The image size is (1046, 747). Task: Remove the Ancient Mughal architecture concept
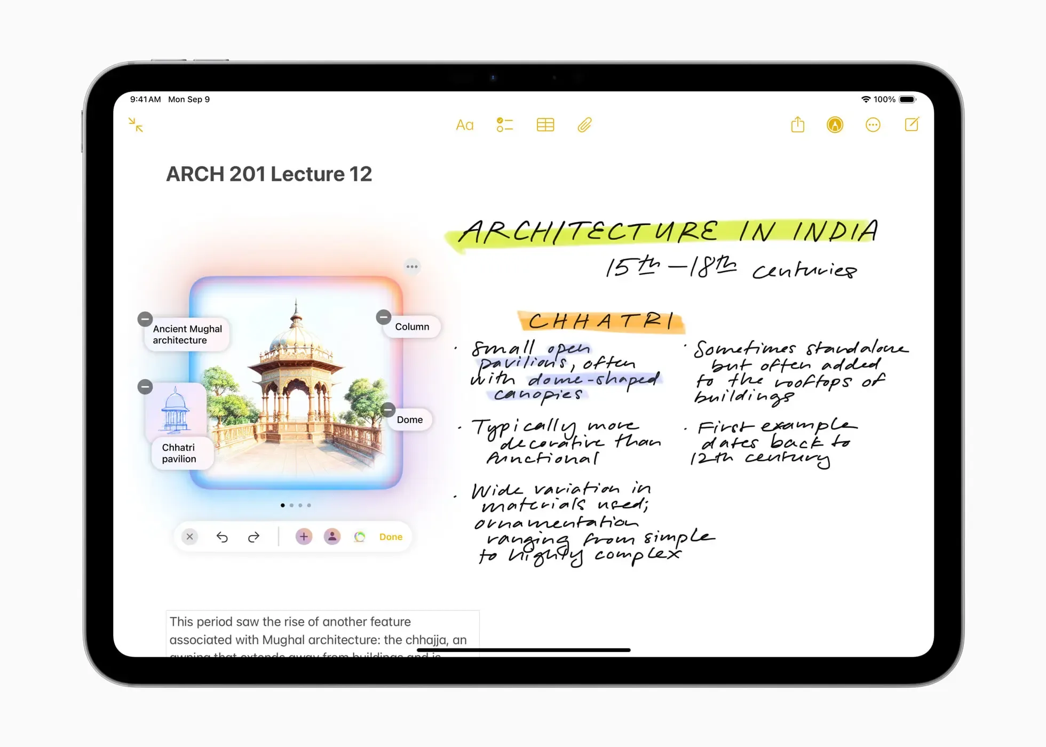[145, 319]
